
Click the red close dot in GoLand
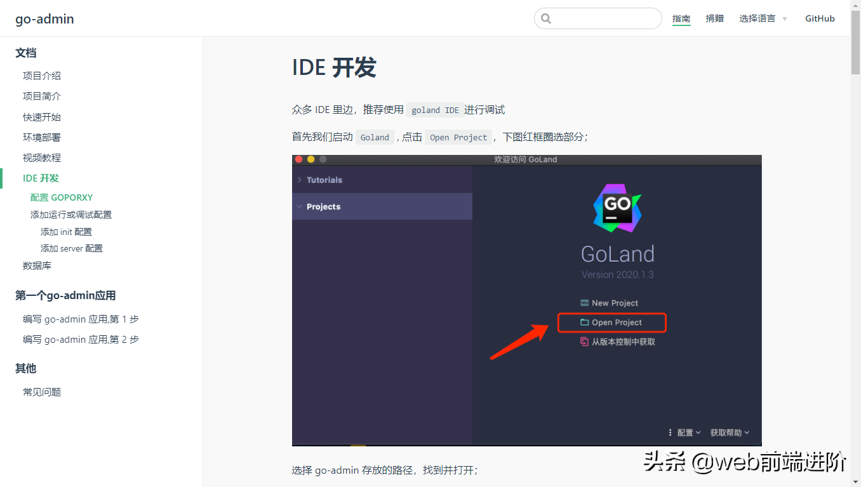(x=299, y=159)
